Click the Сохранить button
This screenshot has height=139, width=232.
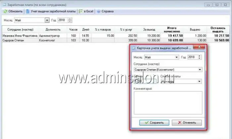pyautogui.click(x=154, y=122)
